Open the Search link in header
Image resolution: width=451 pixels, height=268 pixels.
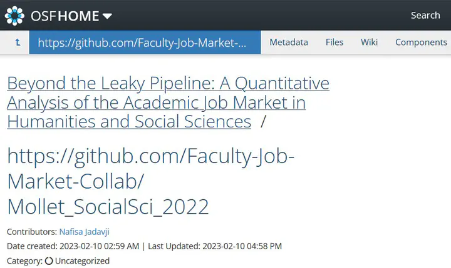425,15
